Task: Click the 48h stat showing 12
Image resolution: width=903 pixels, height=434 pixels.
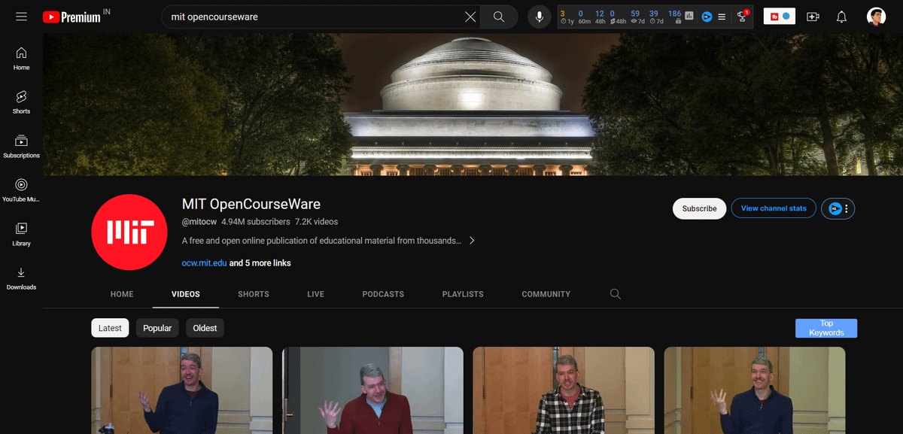Action: (x=599, y=17)
